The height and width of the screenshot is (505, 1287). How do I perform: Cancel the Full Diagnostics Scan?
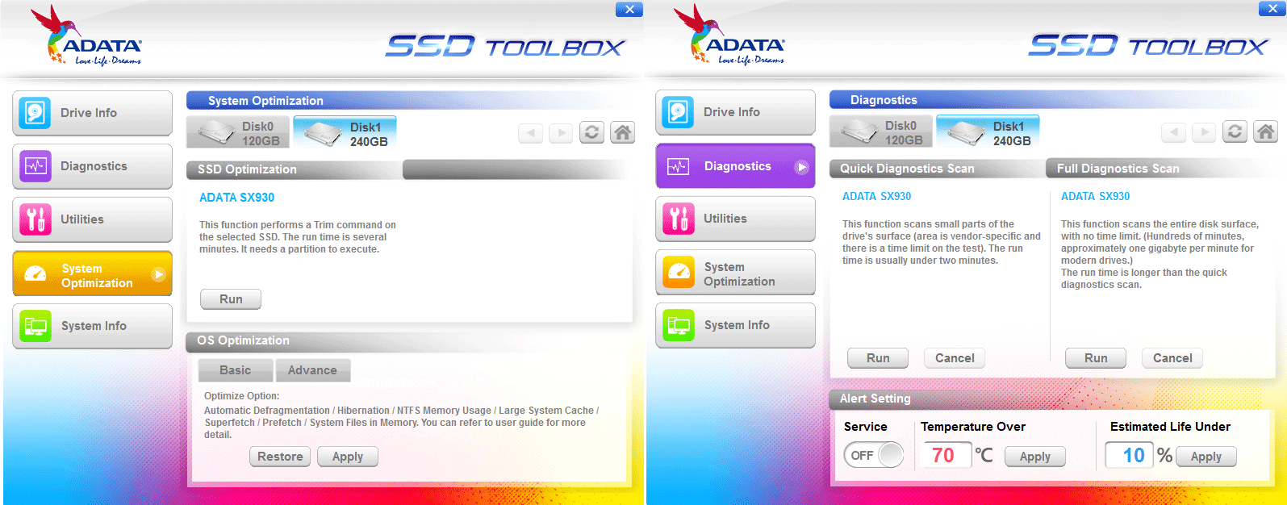point(1172,358)
